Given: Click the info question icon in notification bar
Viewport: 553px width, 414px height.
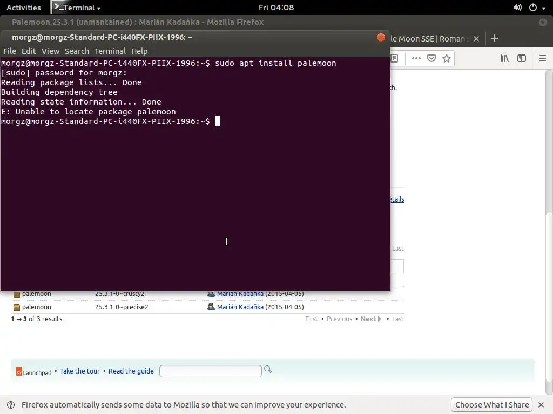Looking at the screenshot, I should click(11, 405).
